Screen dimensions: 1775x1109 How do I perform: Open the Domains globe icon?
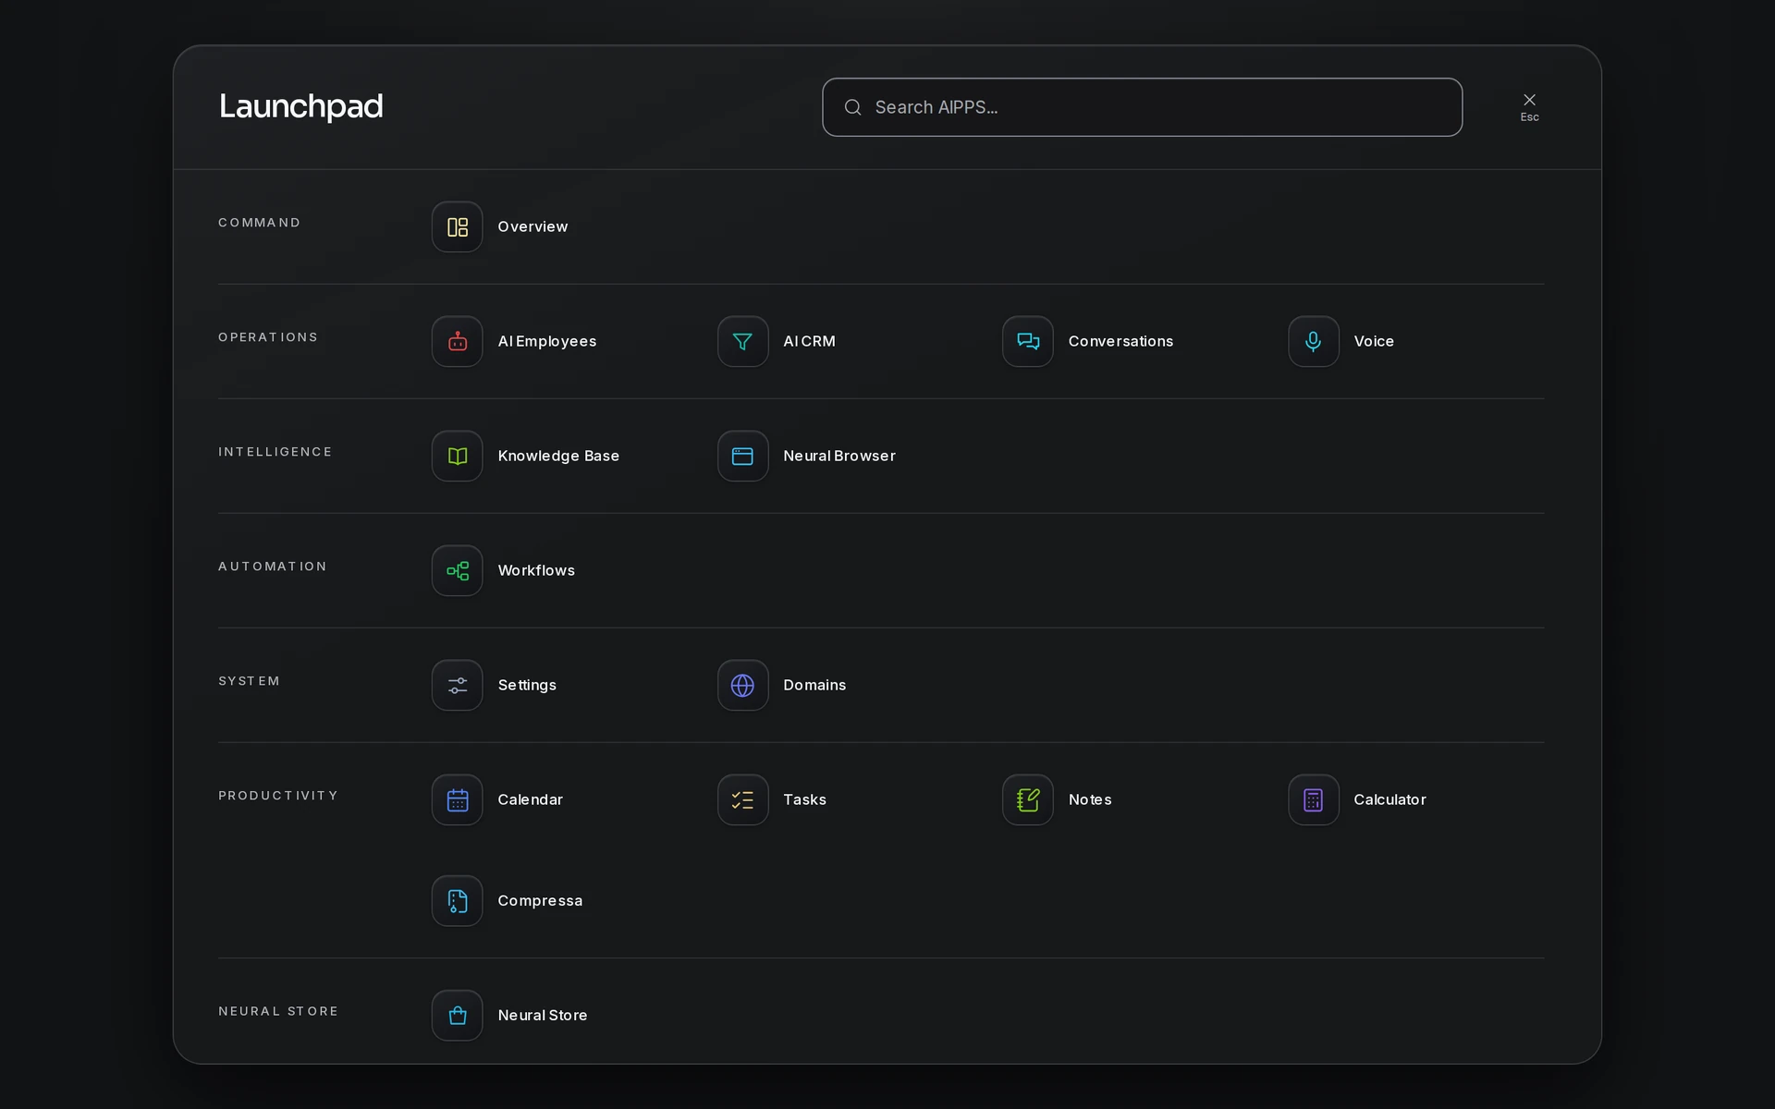(742, 685)
